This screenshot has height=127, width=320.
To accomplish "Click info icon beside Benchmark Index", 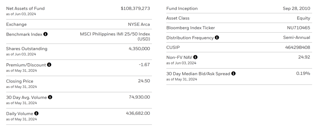I will pyautogui.click(x=46, y=34).
